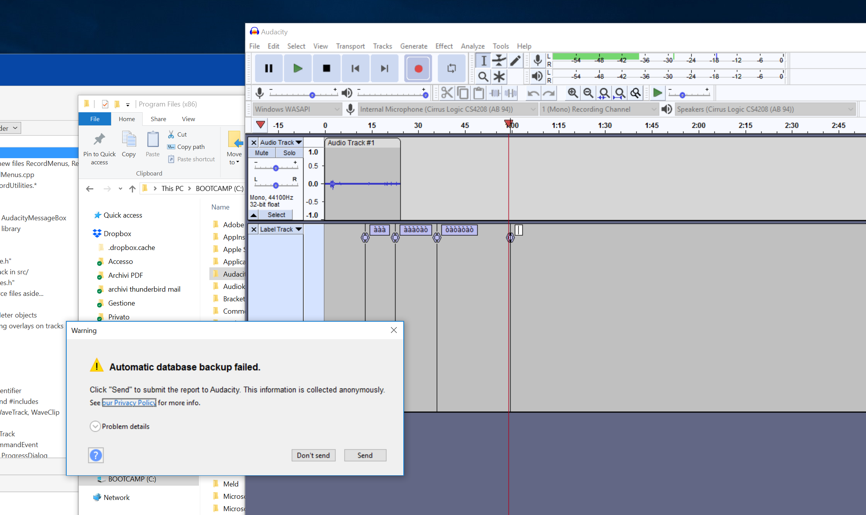Select the Envelope tool
866x515 pixels.
[499, 61]
